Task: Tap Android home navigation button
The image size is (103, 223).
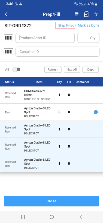Action: tap(51, 217)
